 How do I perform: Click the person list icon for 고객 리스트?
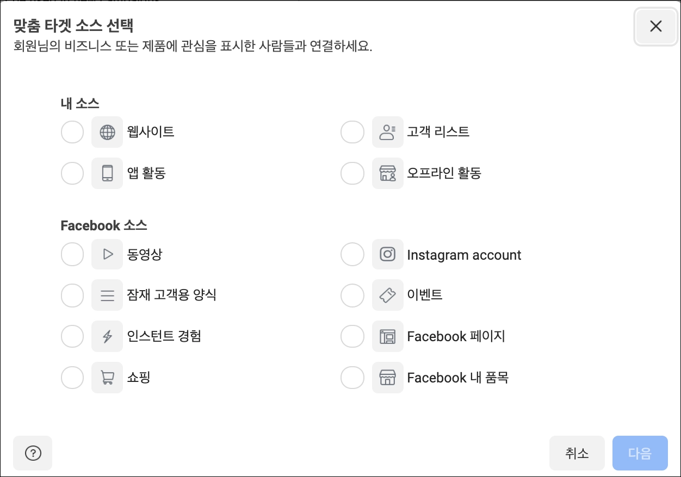387,132
